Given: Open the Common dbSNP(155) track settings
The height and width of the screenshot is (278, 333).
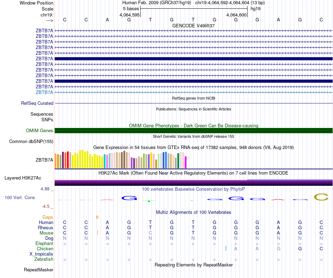Looking at the screenshot, I should tap(31, 141).
